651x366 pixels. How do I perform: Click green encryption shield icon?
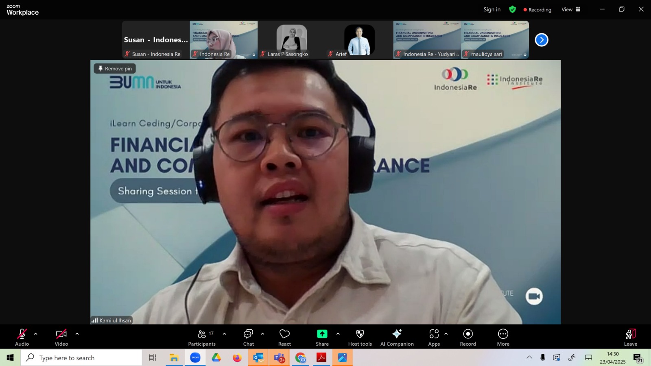click(x=513, y=9)
